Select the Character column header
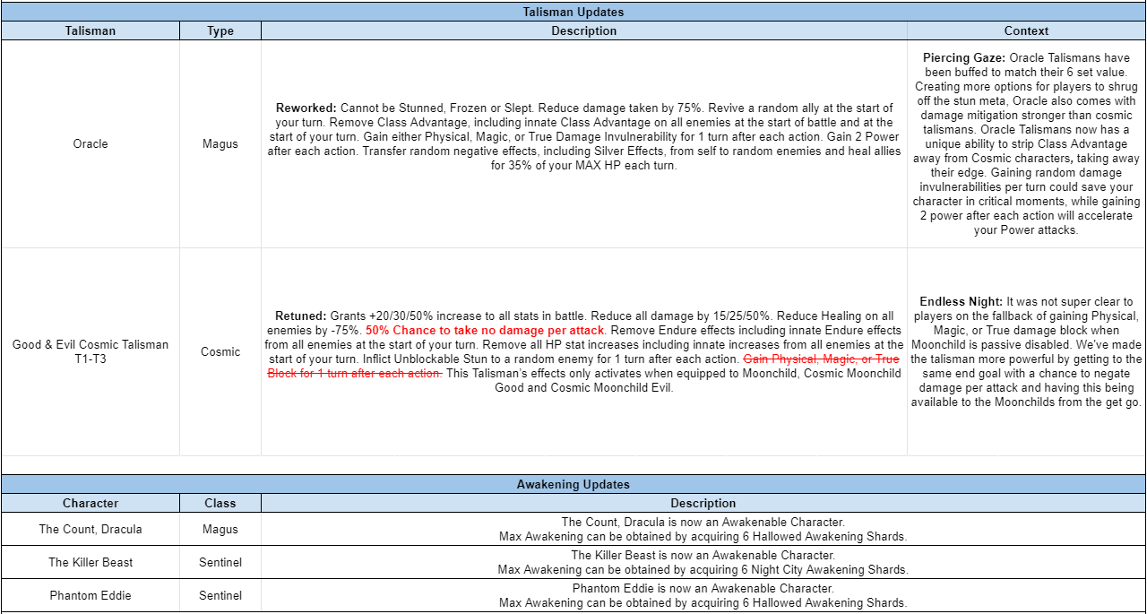 tap(90, 503)
